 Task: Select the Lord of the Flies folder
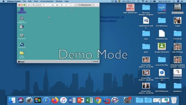[x=162, y=61]
